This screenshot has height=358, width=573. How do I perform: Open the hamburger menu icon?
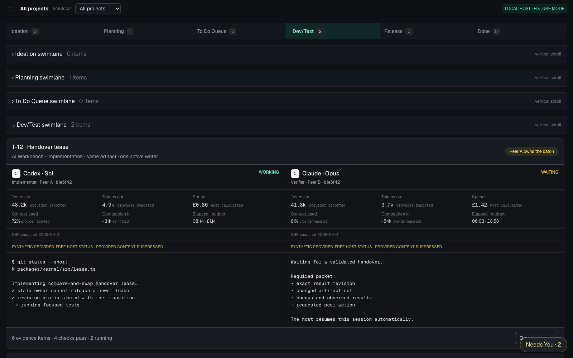point(11,9)
